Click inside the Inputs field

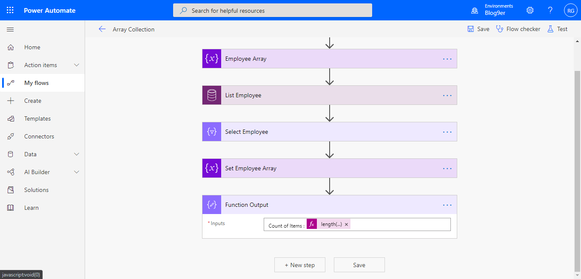click(x=357, y=224)
